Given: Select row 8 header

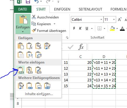Looking at the screenshot, I should [x=18, y=103].
